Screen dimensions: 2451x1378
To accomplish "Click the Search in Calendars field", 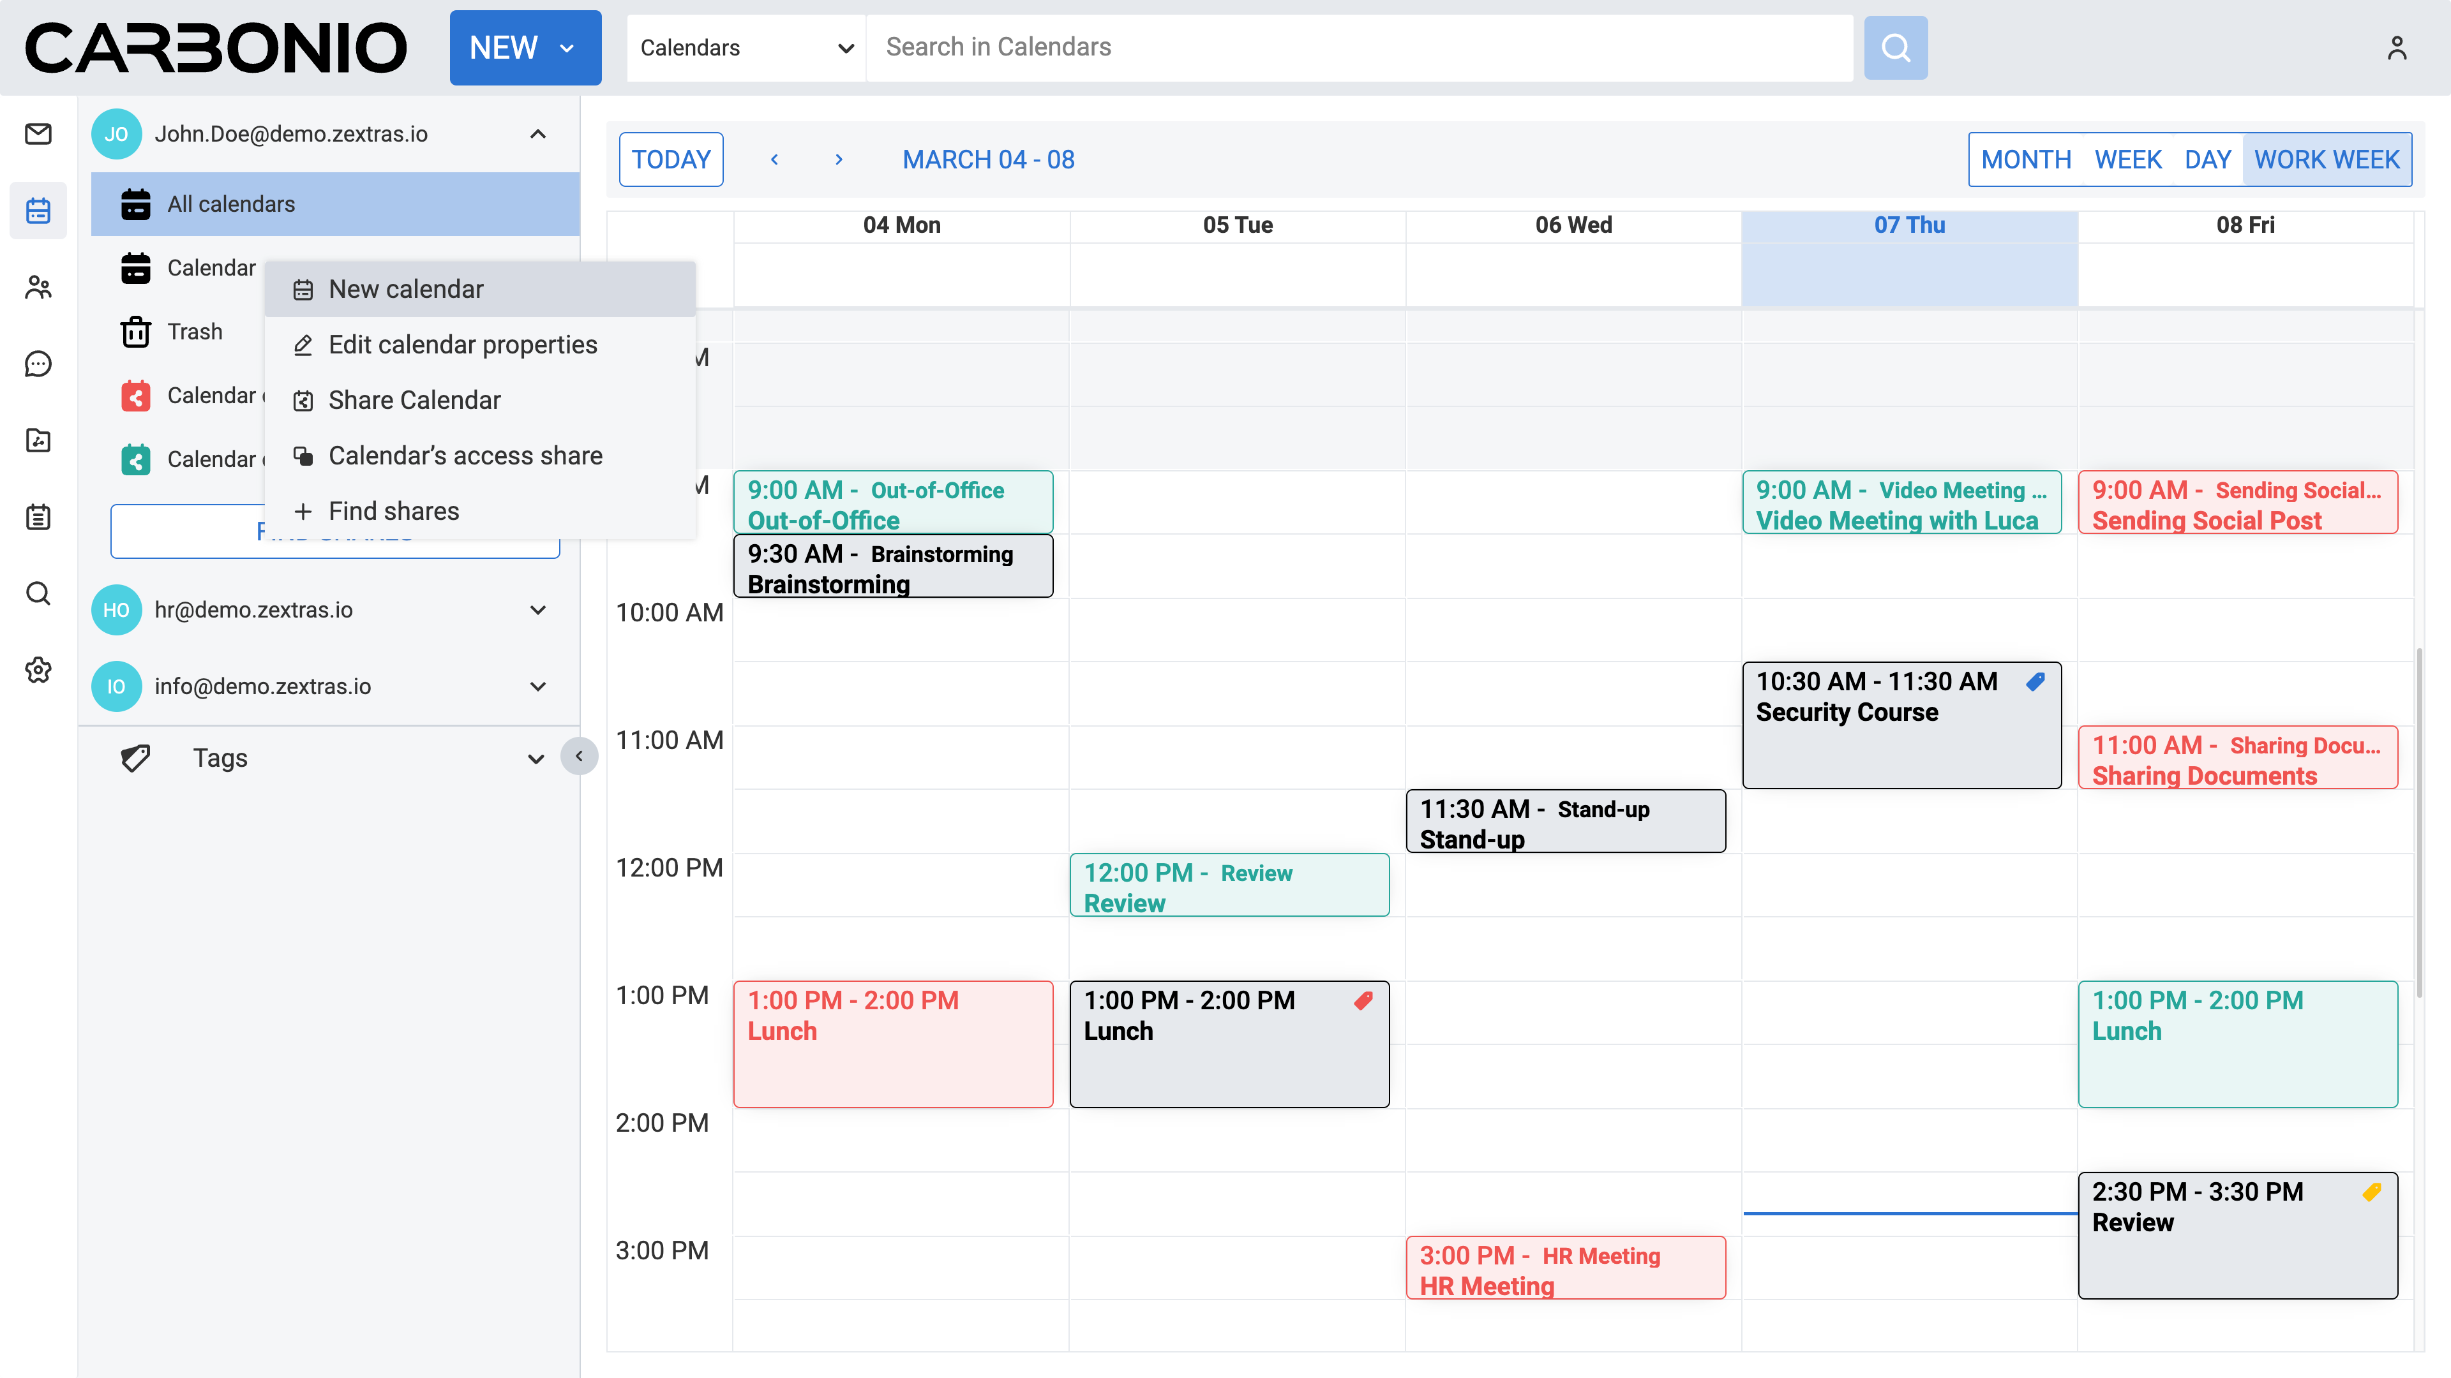I will 1358,48.
